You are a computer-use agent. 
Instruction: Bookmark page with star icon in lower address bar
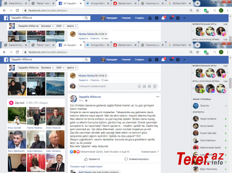pyautogui.click(x=197, y=52)
